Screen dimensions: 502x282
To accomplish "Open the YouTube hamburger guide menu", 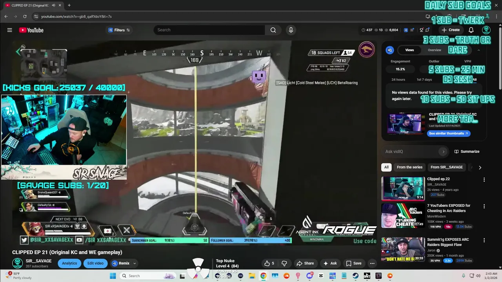I will [9, 30].
